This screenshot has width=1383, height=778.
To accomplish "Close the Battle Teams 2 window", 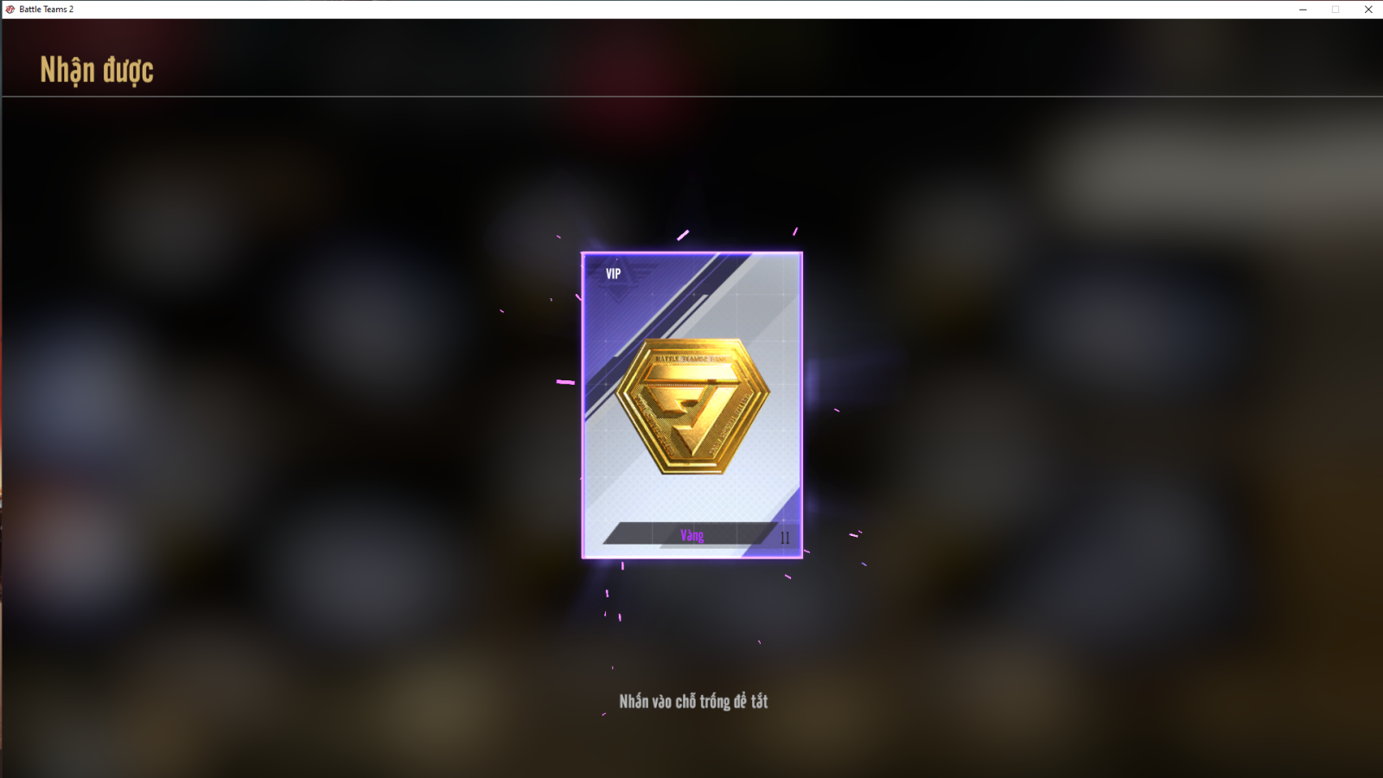I will pyautogui.click(x=1368, y=10).
